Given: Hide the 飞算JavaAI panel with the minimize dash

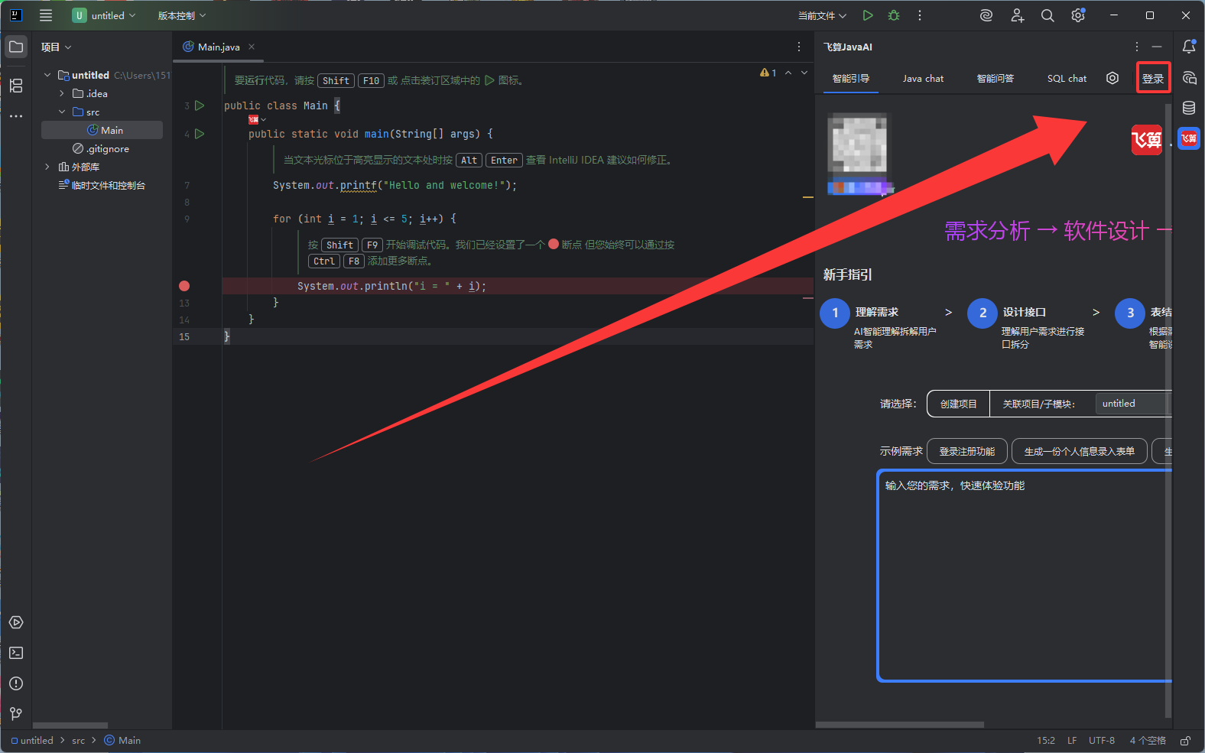Looking at the screenshot, I should (x=1157, y=47).
